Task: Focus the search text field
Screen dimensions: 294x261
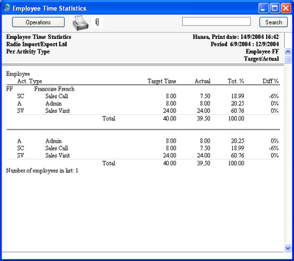Action: 216,22
